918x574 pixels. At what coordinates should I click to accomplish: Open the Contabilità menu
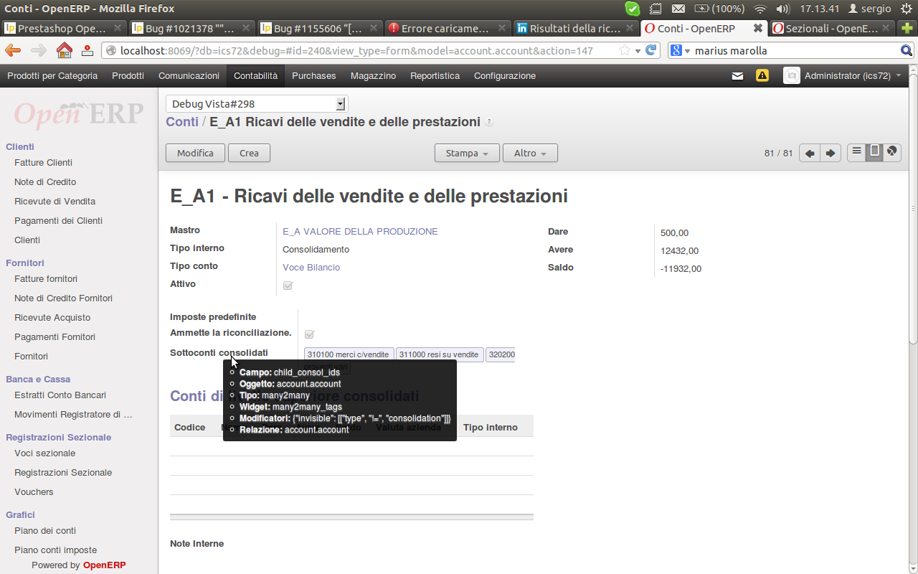pyautogui.click(x=255, y=75)
